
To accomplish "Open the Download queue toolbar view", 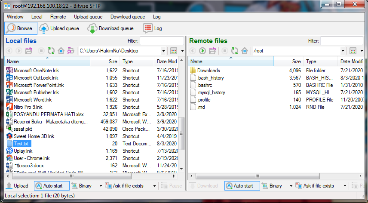I will tap(110, 28).
